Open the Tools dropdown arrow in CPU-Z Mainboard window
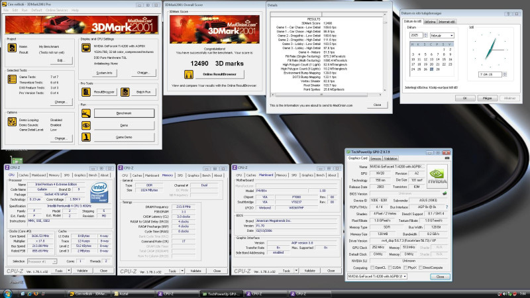530x298 pixels. [296, 271]
